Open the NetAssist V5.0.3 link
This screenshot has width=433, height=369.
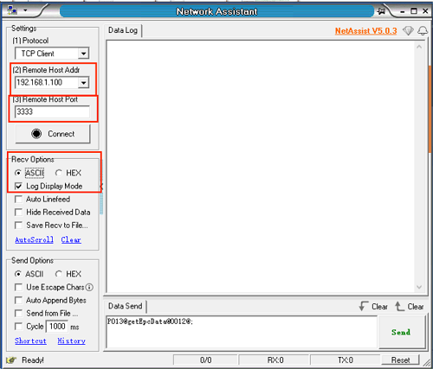pos(365,31)
